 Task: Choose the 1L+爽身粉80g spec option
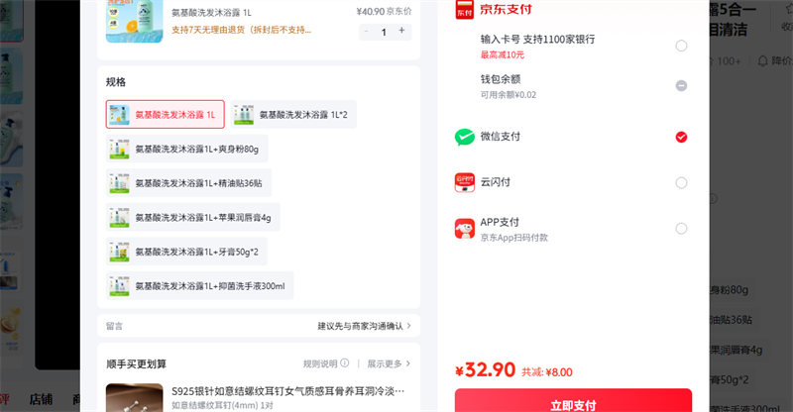[x=186, y=150]
